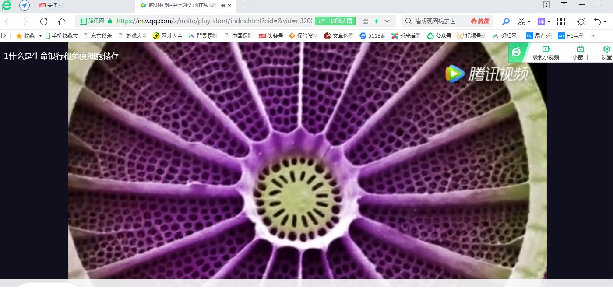The width and height of the screenshot is (613, 288).
Task: Toggle night mode with the sun icon
Action: click(581, 21)
